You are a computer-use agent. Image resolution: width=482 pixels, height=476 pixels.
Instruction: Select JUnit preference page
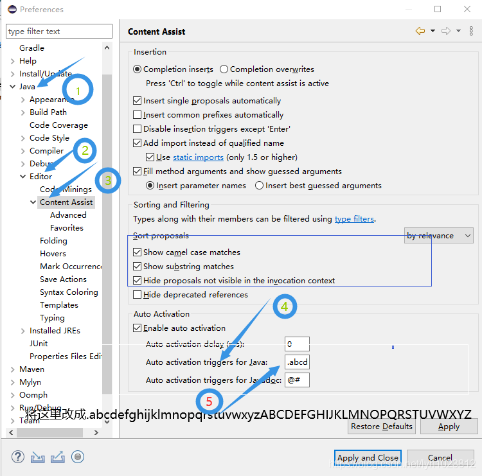[39, 344]
